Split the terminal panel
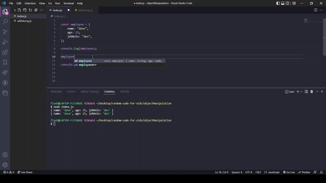The width and height of the screenshot is (326, 183). pos(306,91)
